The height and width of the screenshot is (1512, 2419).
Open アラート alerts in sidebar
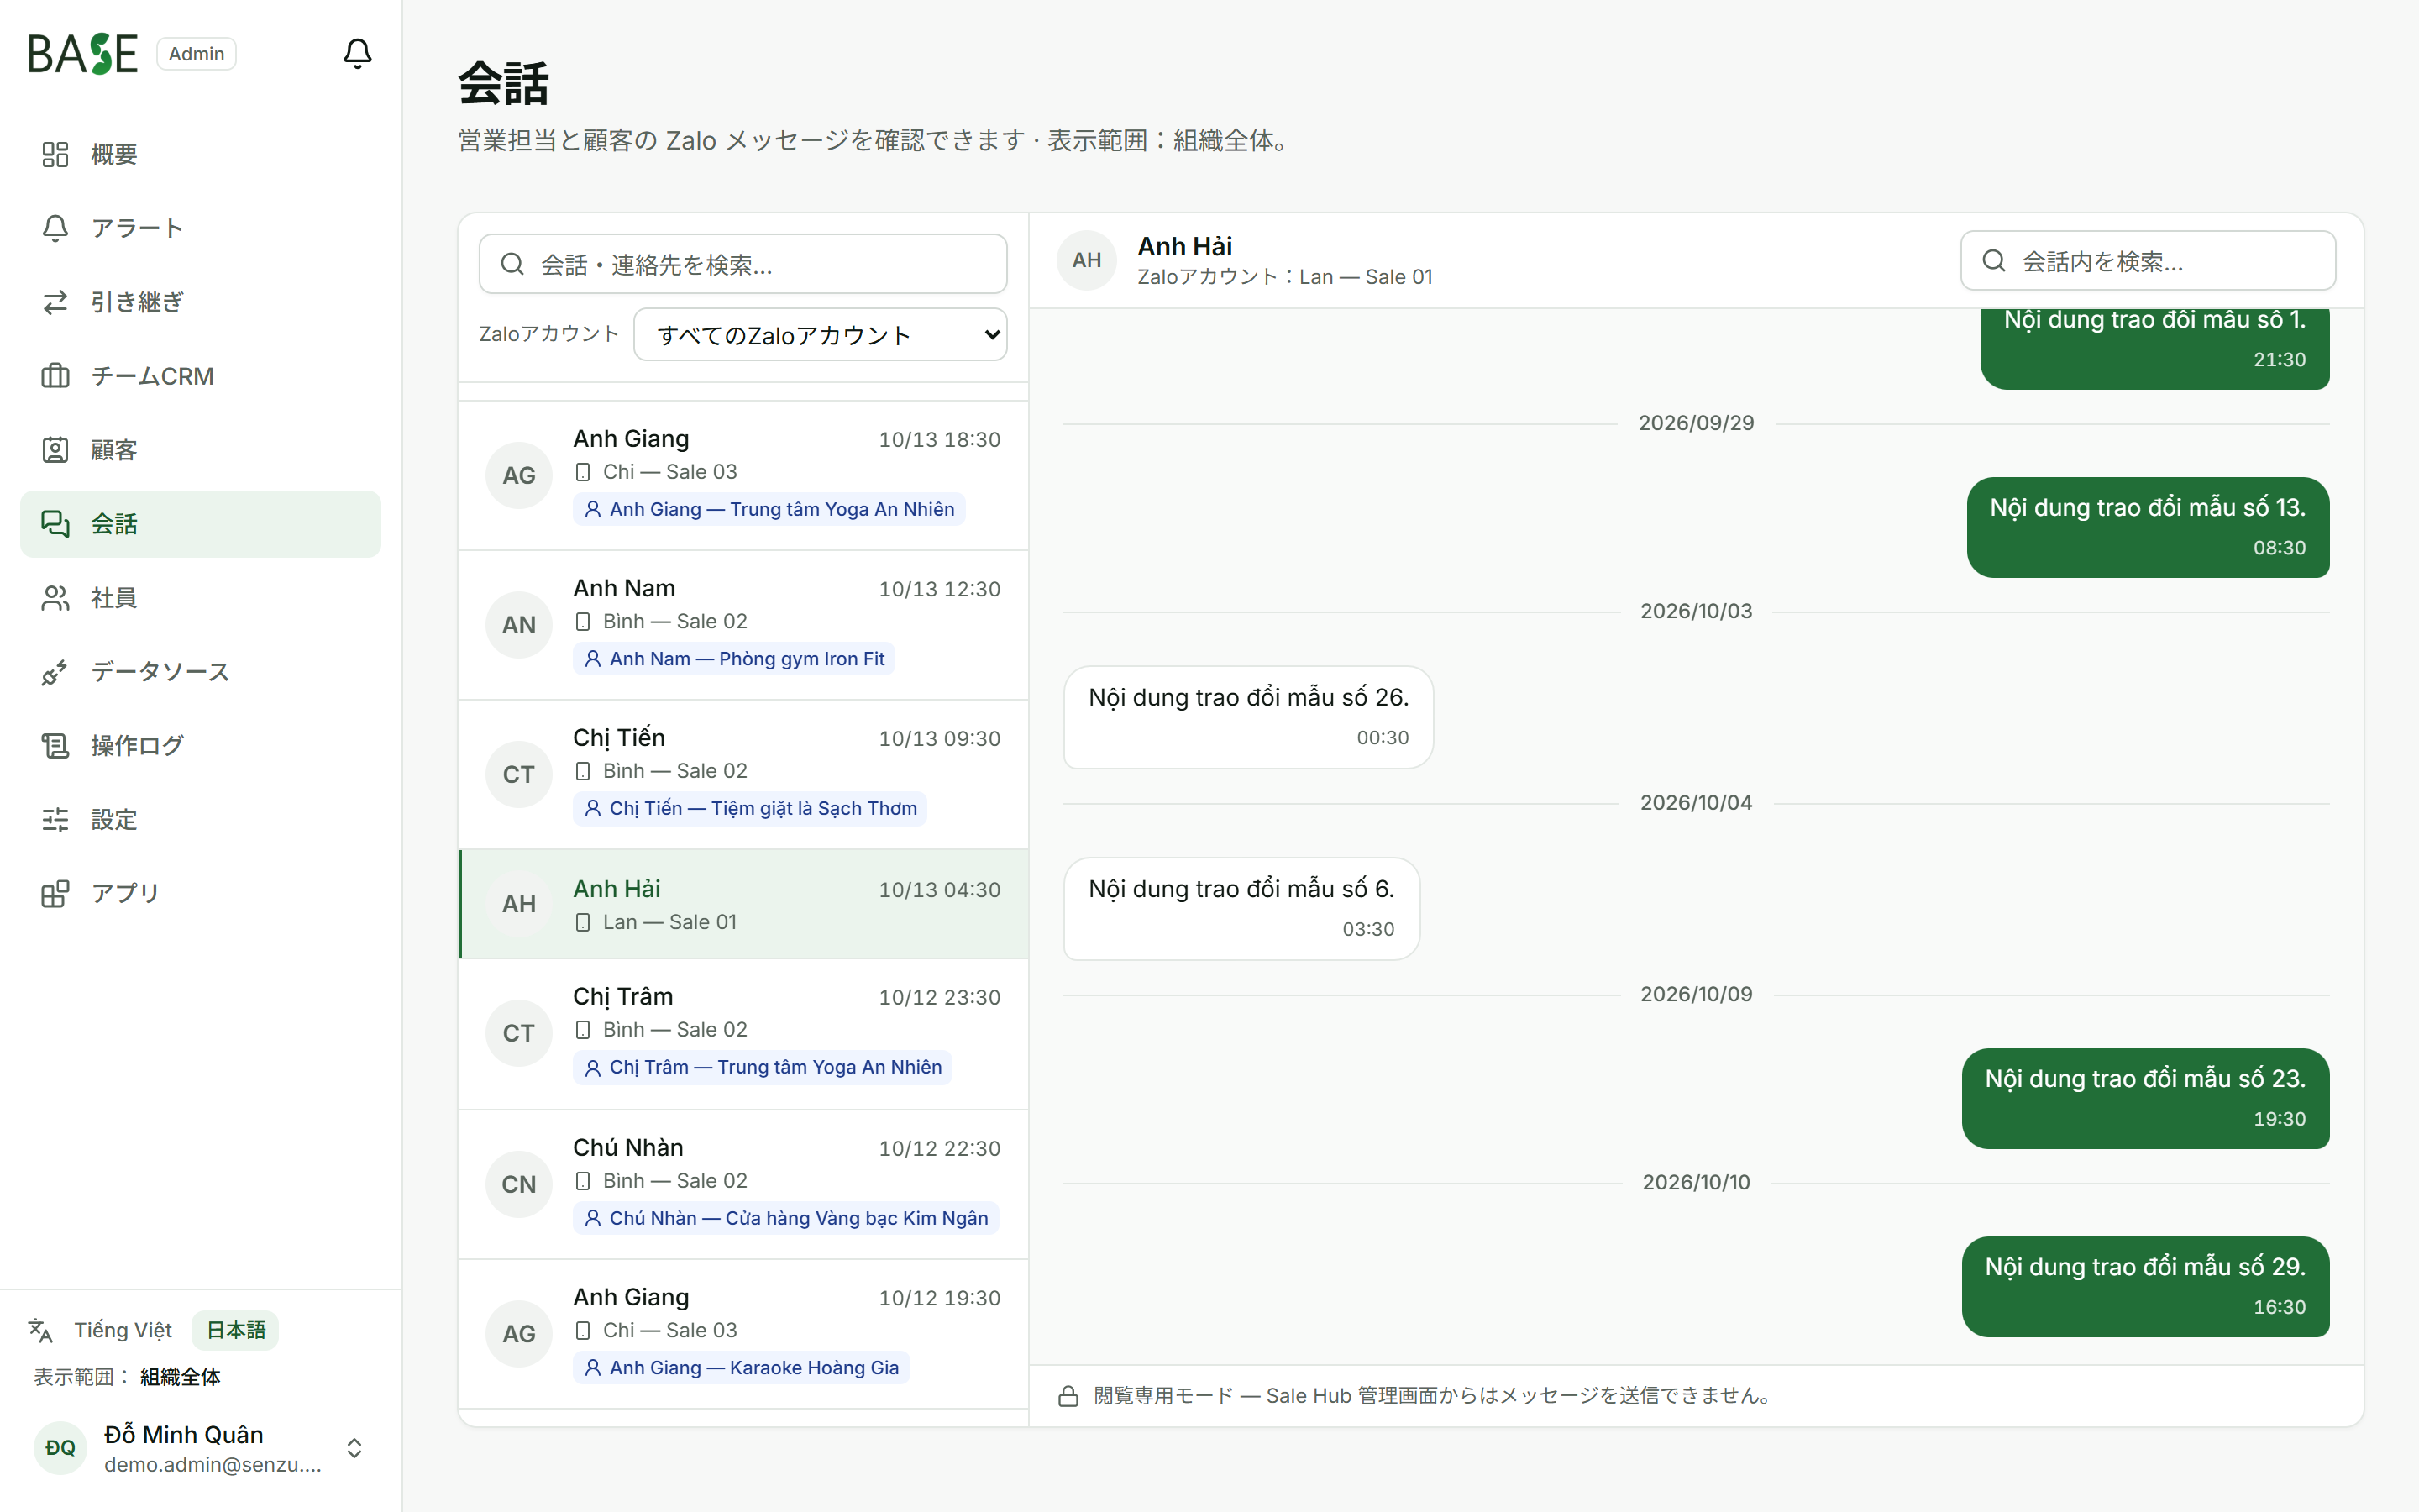pos(200,228)
